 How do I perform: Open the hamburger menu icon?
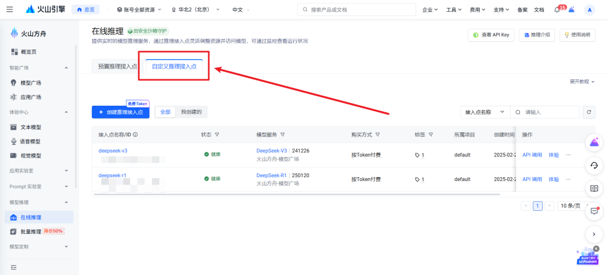click(x=10, y=10)
